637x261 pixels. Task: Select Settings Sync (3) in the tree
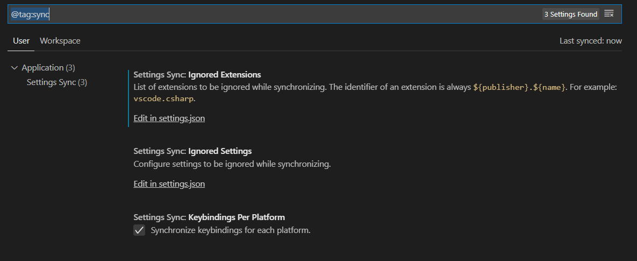coord(57,82)
